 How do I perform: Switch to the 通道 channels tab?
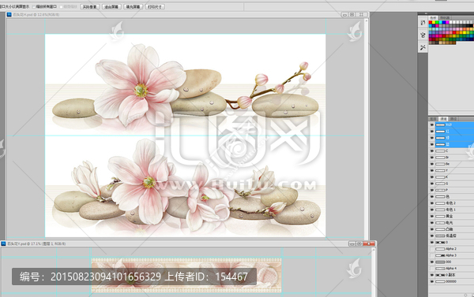(443, 119)
